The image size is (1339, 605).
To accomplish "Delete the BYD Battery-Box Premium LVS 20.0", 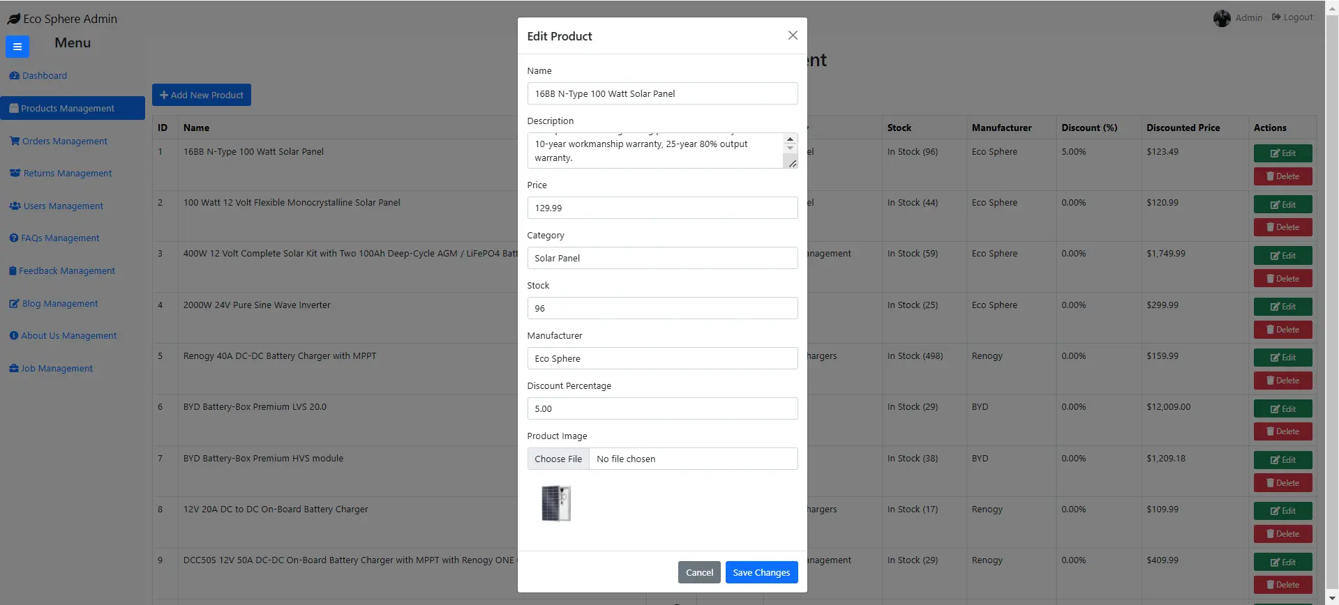I will click(x=1282, y=431).
